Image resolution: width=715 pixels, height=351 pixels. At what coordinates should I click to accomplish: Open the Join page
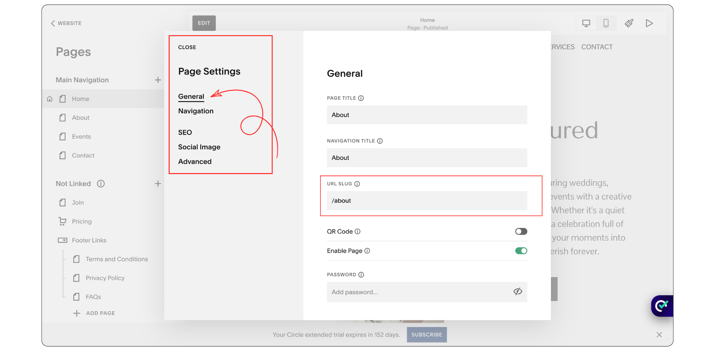click(x=78, y=203)
